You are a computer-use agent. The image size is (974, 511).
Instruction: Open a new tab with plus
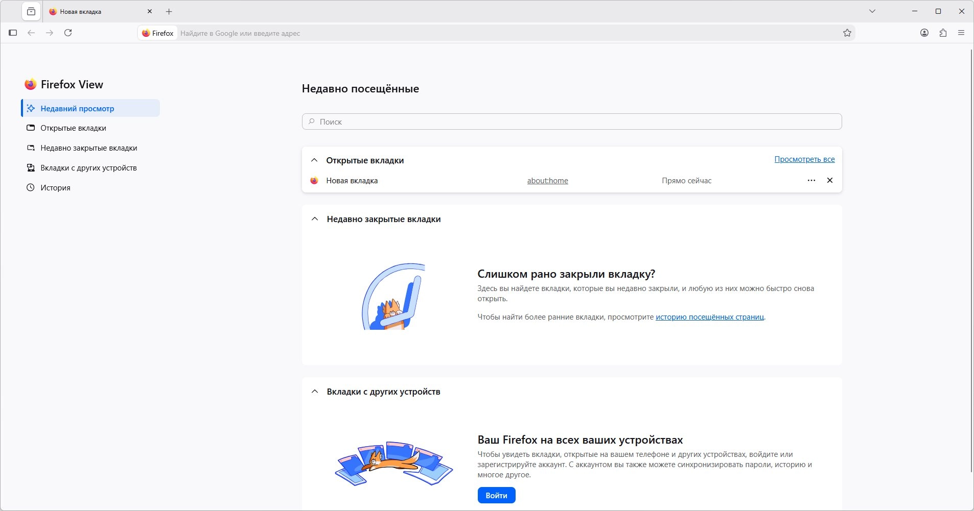pyautogui.click(x=169, y=11)
